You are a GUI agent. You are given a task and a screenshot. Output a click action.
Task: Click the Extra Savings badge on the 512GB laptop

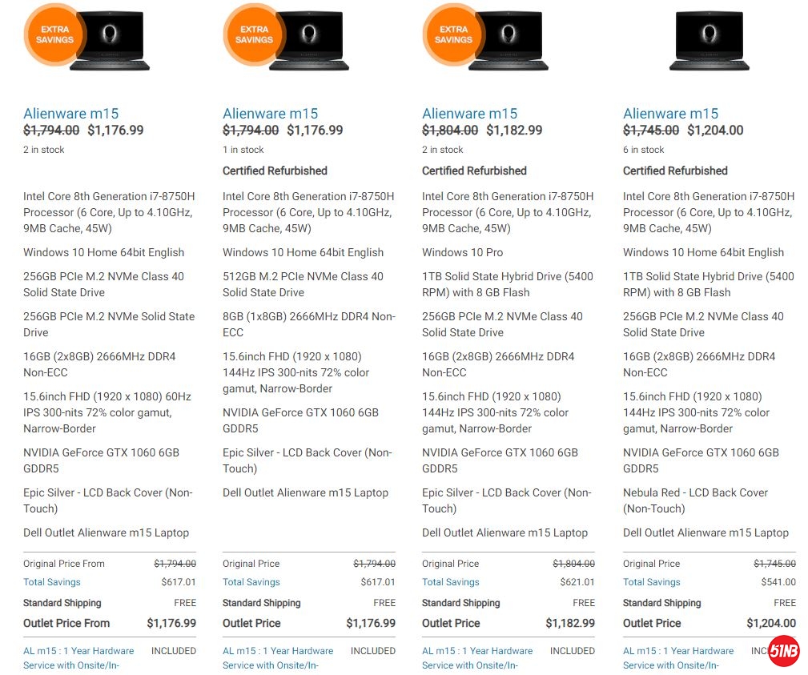(x=254, y=34)
